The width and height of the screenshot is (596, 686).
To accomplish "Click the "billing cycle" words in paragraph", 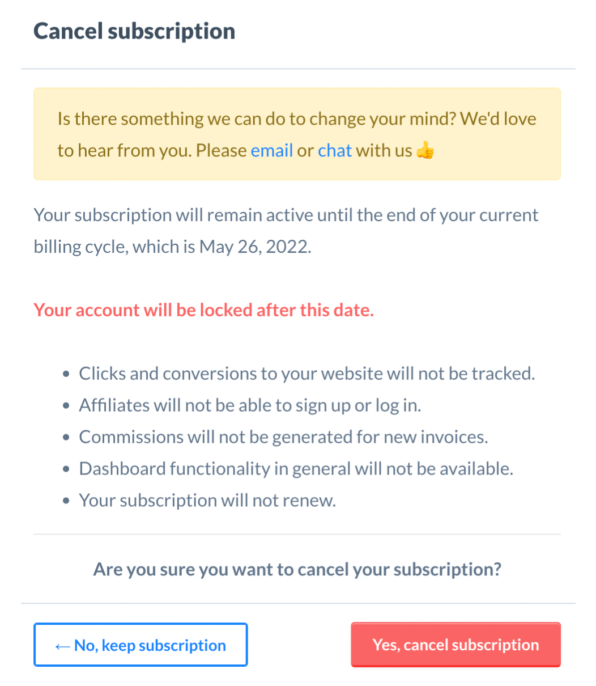I will 80,247.
